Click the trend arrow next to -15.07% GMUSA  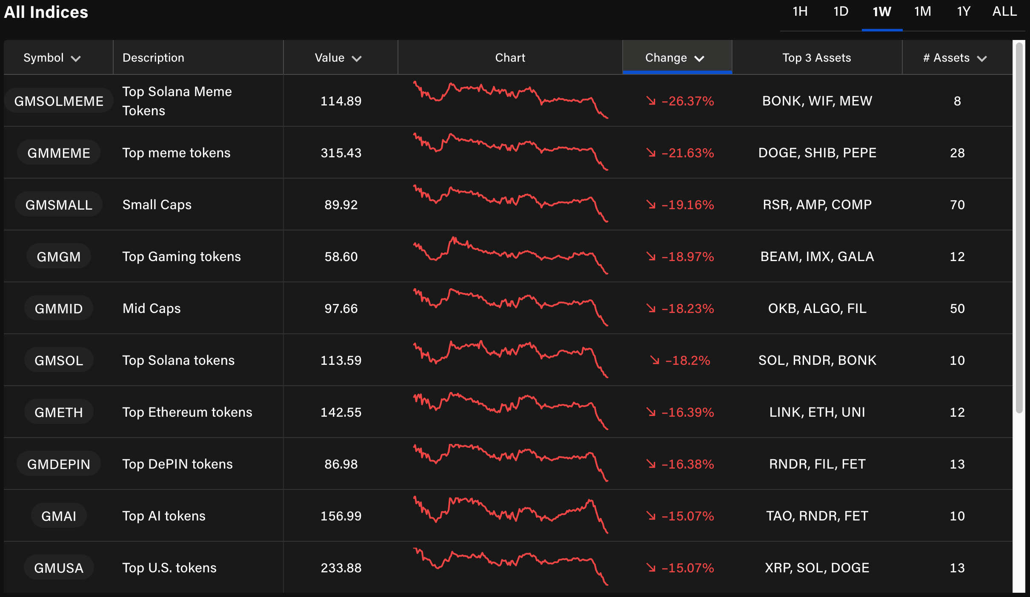pos(651,568)
